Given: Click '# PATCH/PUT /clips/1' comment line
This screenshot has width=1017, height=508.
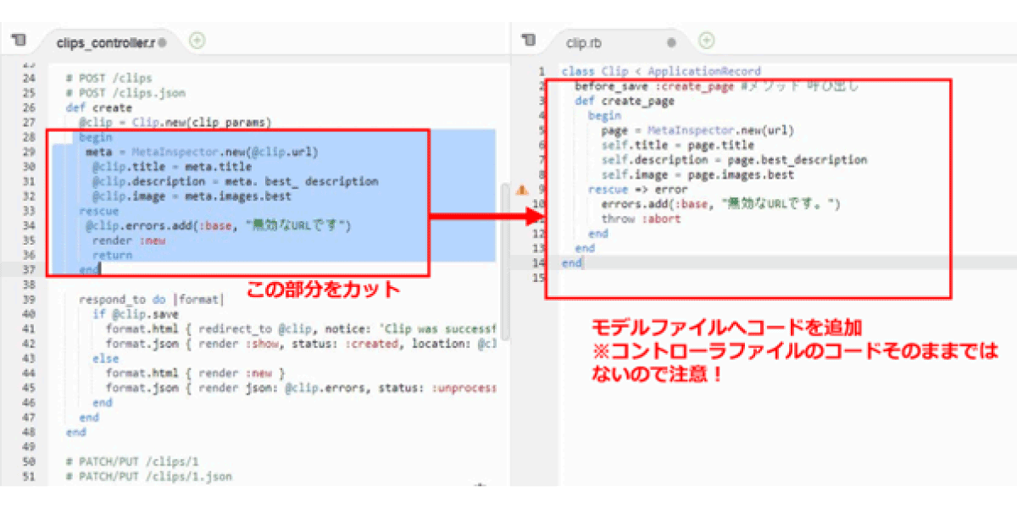Looking at the screenshot, I should [x=132, y=462].
